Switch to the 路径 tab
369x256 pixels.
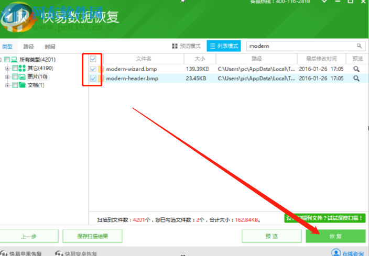click(x=28, y=47)
